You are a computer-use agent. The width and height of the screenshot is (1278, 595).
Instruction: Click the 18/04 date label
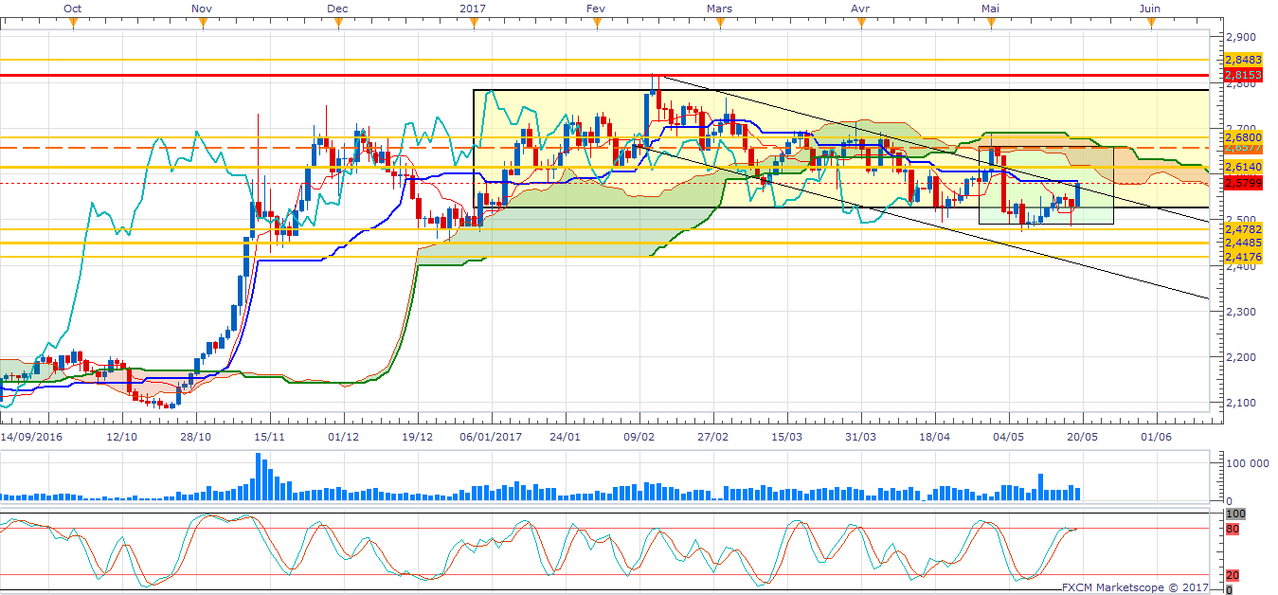[935, 438]
